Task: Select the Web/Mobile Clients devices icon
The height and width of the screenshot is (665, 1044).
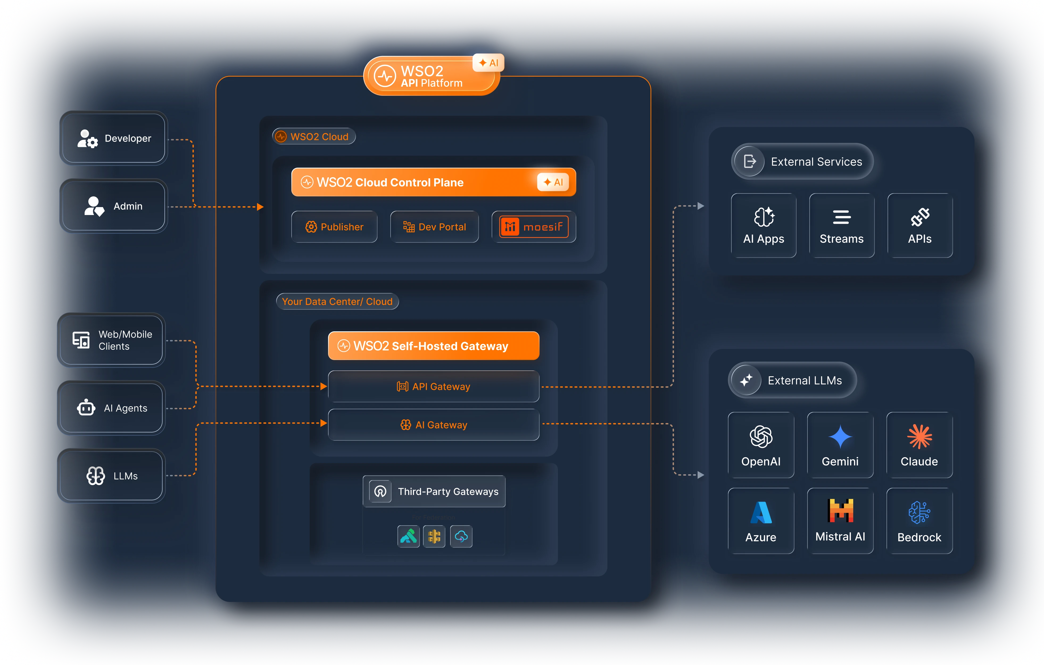Action: (x=81, y=340)
